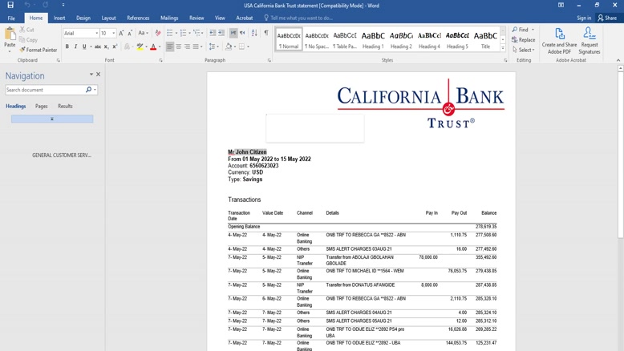
Task: Toggle show paragraph marks button
Action: click(265, 33)
